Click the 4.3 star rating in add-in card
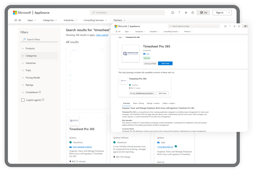This screenshot has height=172, width=253. tap(134, 88)
